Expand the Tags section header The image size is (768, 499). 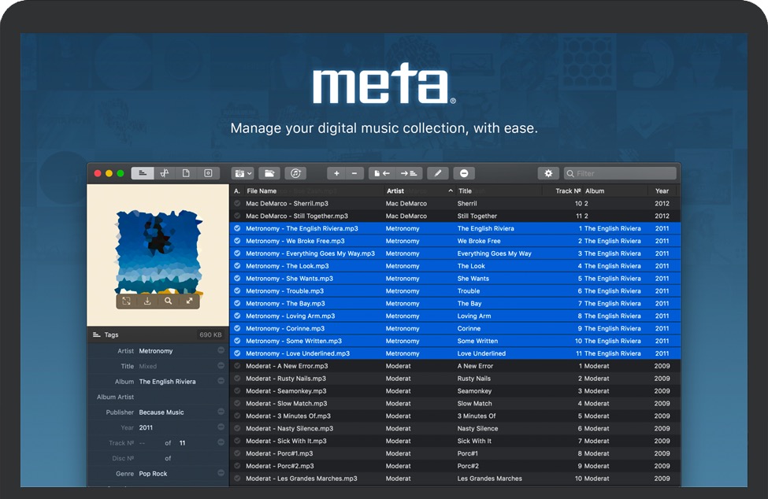pos(111,335)
